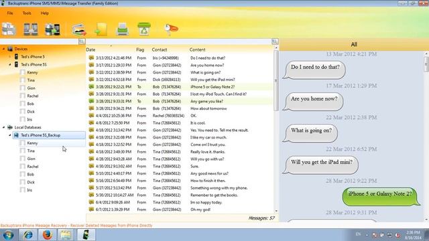Select the "Something wrong with my phone." row
The height and width of the screenshot is (241, 429).
[180, 188]
